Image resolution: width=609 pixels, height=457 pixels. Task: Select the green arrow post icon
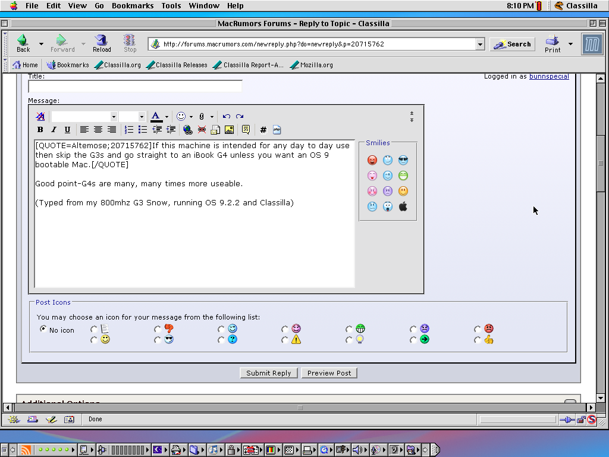[413, 340]
